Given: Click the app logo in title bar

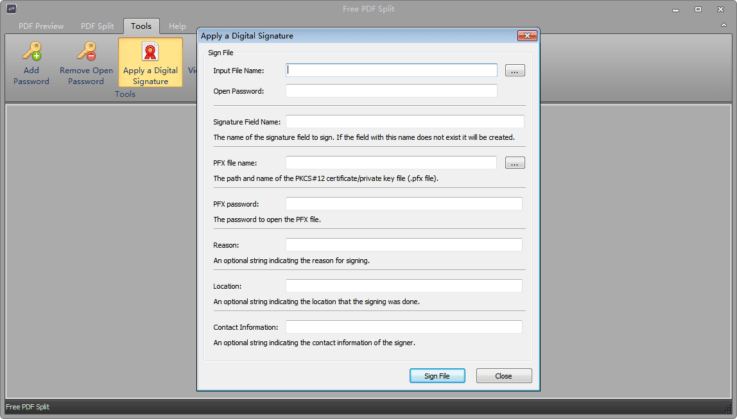Looking at the screenshot, I should [x=12, y=8].
